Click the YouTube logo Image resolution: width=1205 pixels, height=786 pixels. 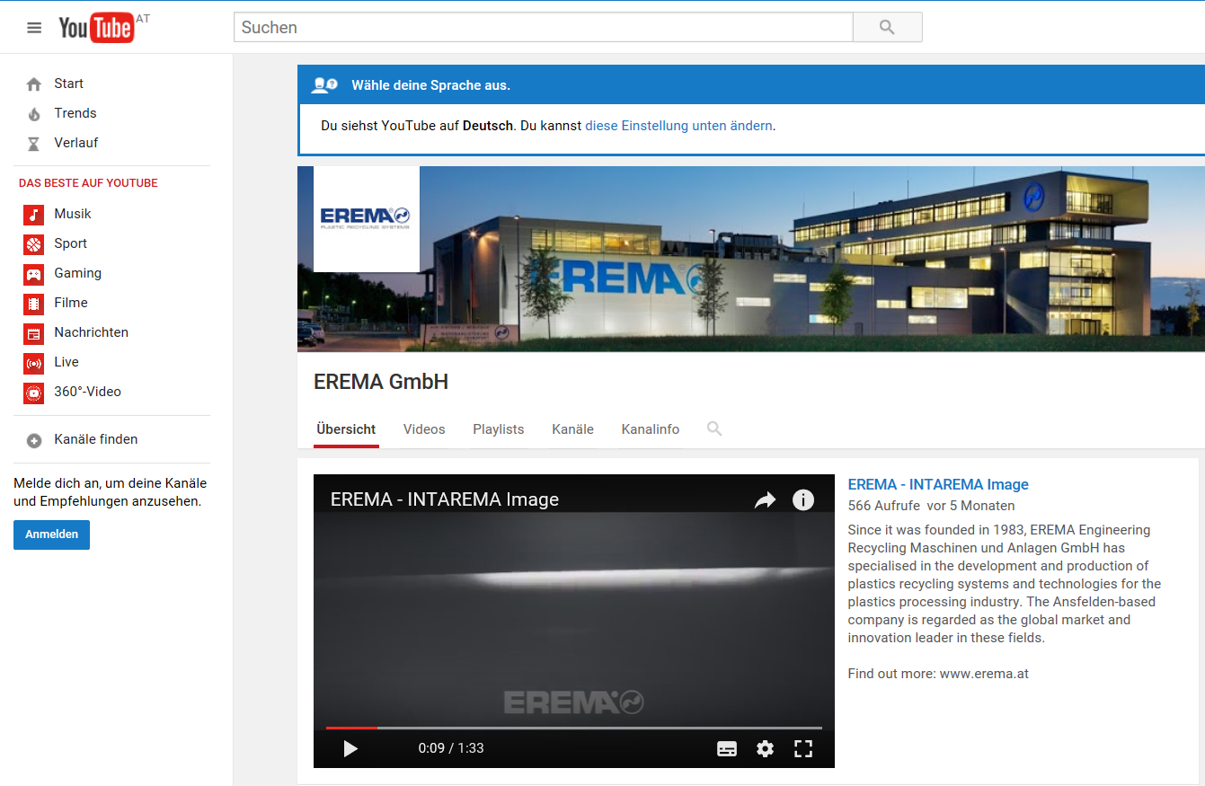click(96, 28)
